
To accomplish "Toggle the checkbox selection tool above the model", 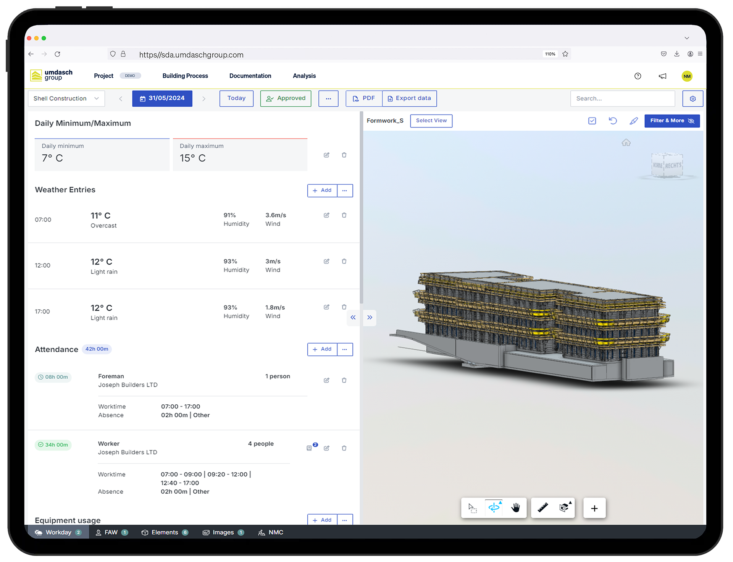I will 592,121.
